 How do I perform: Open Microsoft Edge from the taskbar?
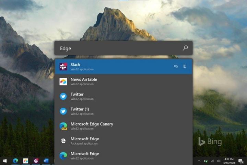pos(15,161)
